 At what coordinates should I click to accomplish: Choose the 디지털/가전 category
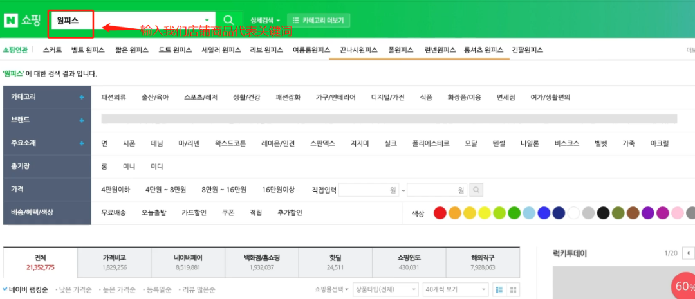[388, 98]
